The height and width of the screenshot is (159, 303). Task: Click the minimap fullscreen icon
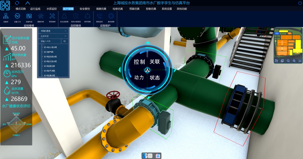tap(300, 61)
